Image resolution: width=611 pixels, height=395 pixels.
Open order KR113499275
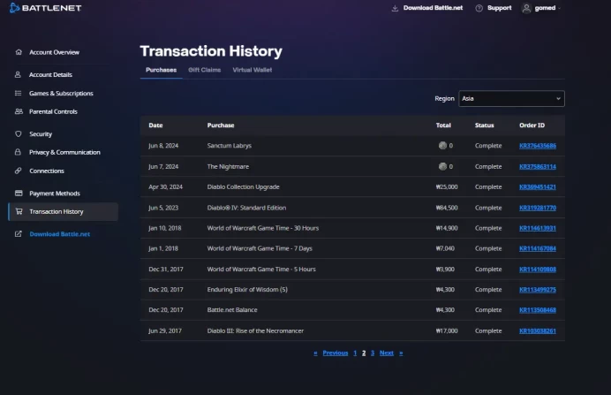coord(538,289)
